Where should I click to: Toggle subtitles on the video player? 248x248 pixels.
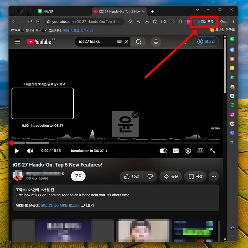176,151
